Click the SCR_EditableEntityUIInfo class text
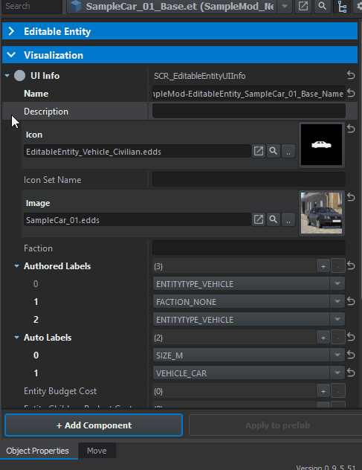The image size is (362, 470). [x=199, y=76]
